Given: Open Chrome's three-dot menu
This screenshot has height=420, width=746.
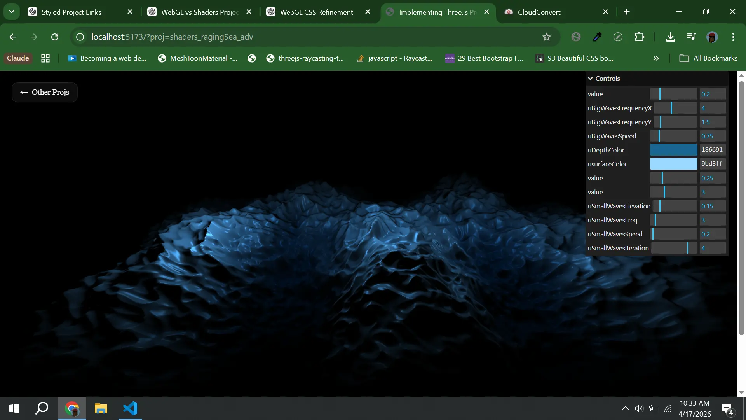Looking at the screenshot, I should (733, 37).
